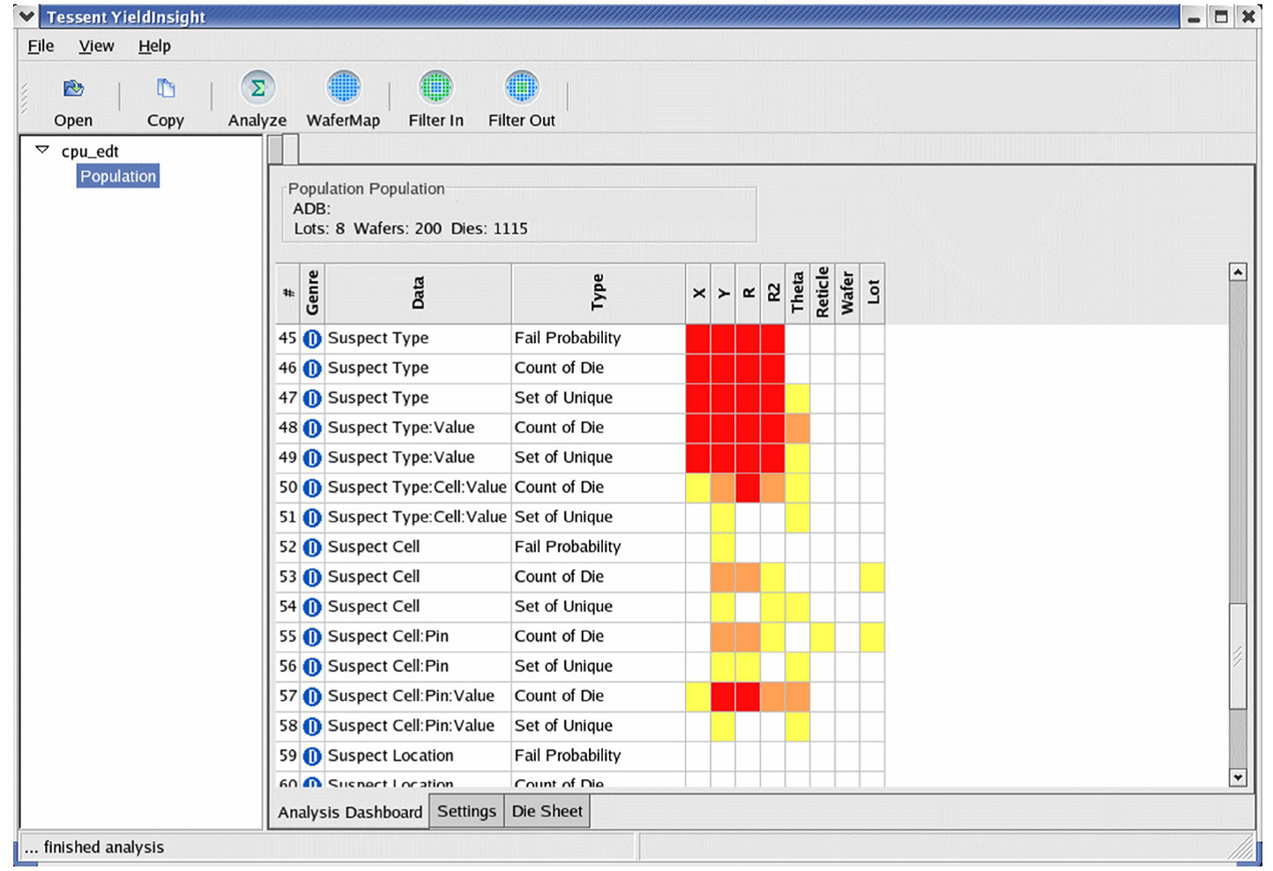Click yellow X cell in row 57

[698, 696]
